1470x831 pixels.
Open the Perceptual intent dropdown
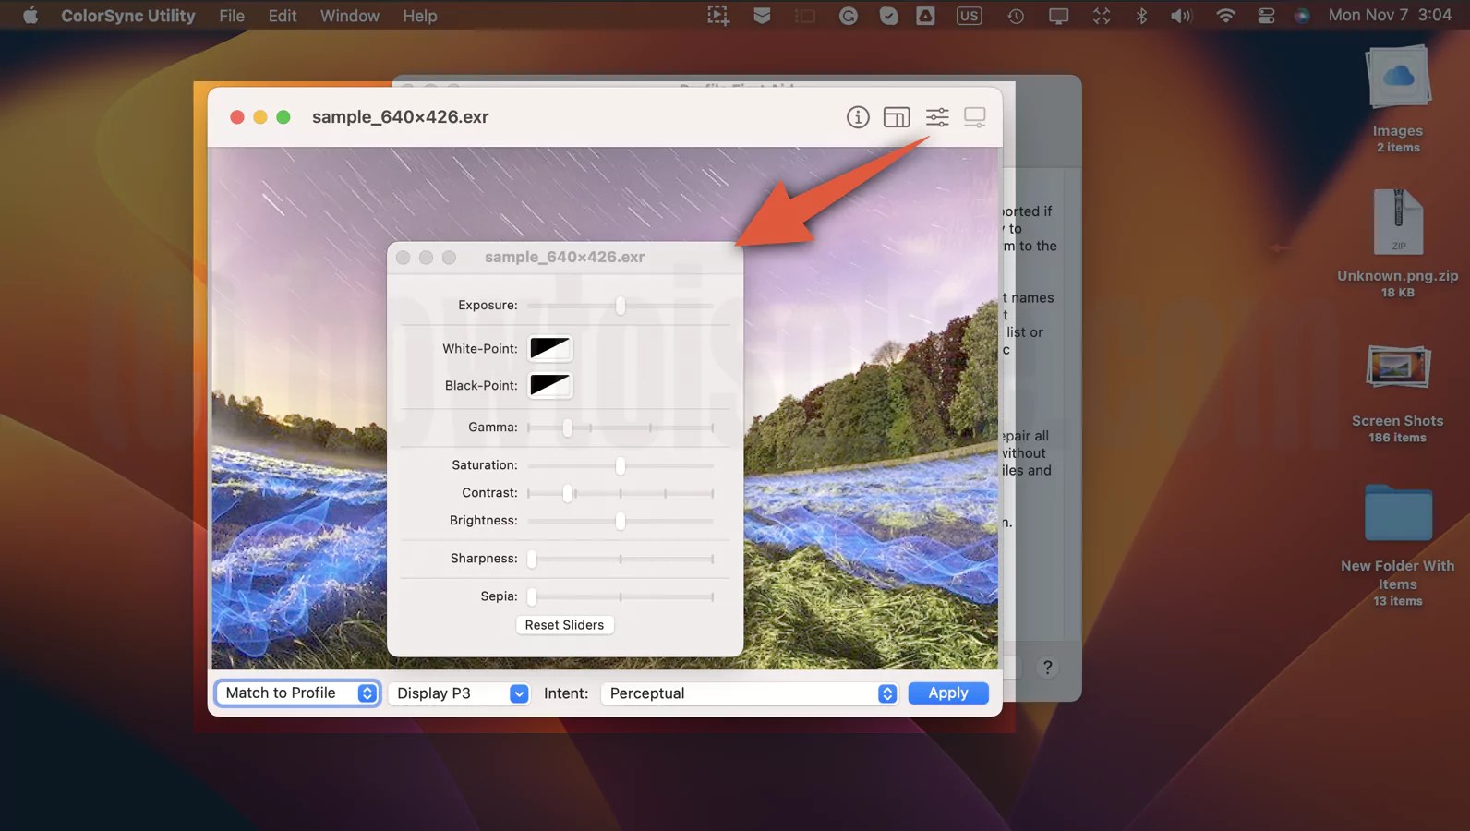pos(749,693)
